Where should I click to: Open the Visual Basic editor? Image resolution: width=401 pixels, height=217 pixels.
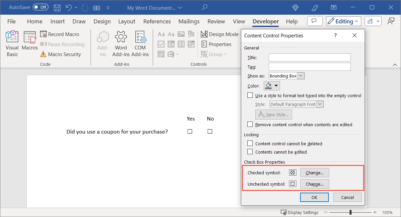tap(12, 41)
